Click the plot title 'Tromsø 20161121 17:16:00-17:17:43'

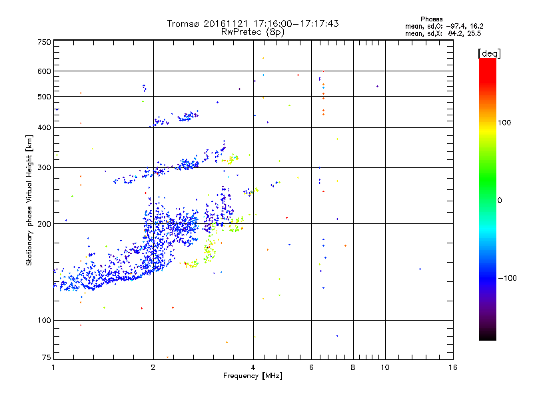tap(253, 23)
